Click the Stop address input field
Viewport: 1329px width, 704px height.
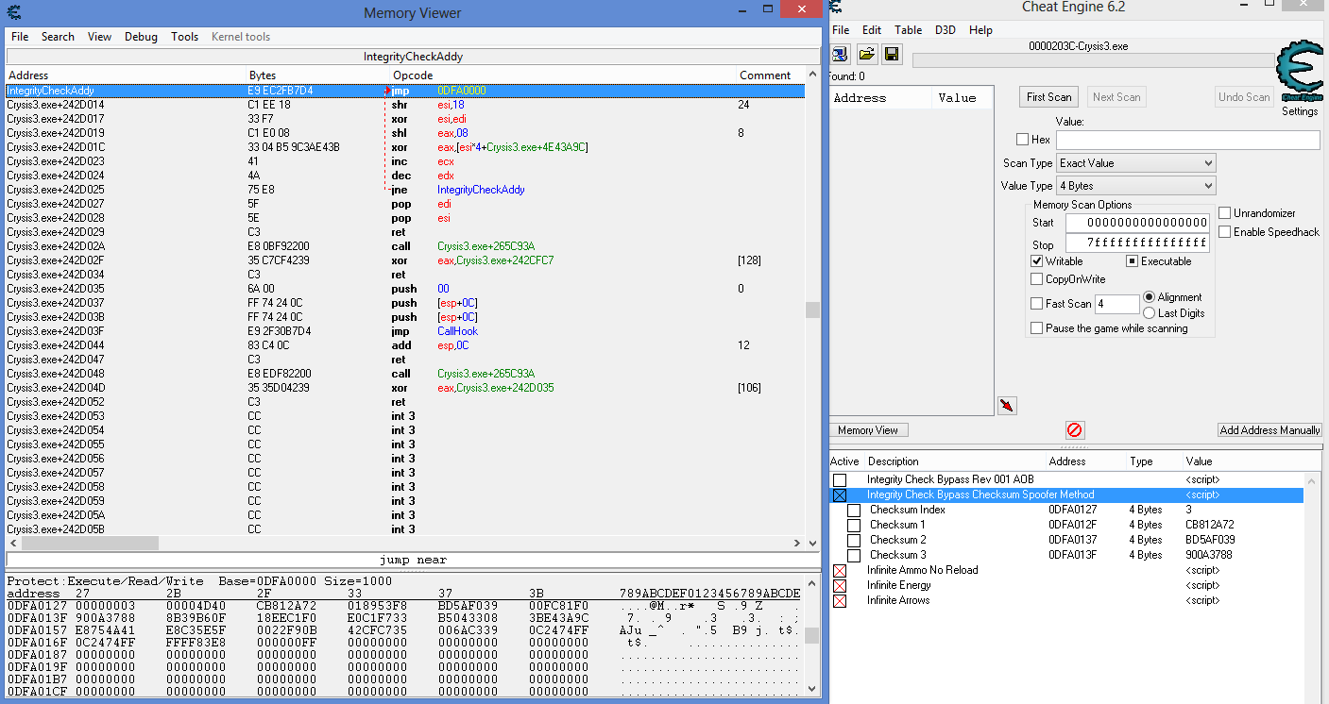[x=1138, y=244]
